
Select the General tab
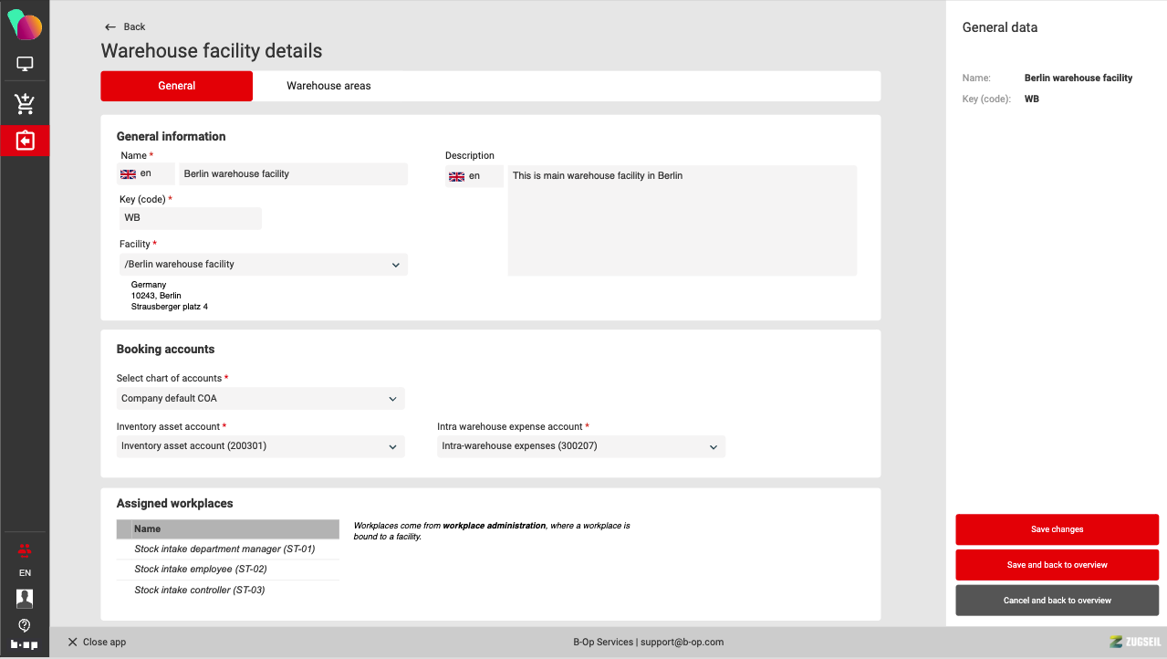pyautogui.click(x=176, y=86)
